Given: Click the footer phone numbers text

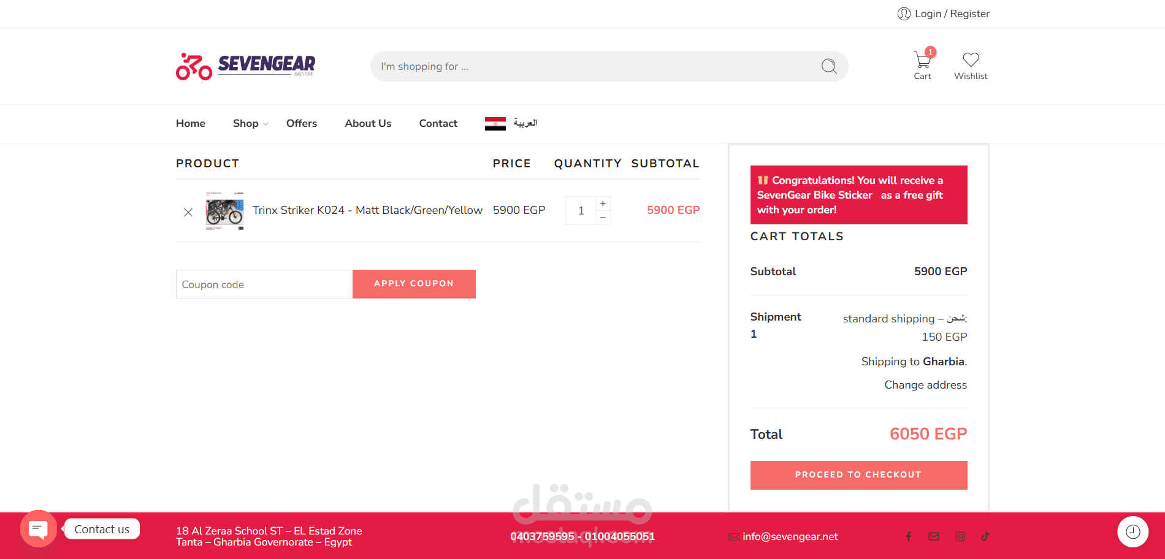Looking at the screenshot, I should pos(582,536).
